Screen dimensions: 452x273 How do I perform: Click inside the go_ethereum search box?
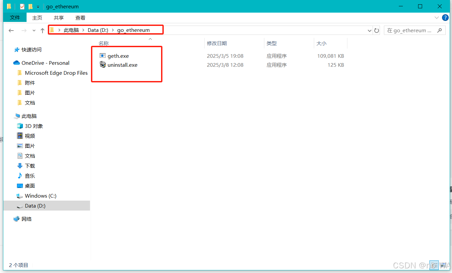coord(412,30)
